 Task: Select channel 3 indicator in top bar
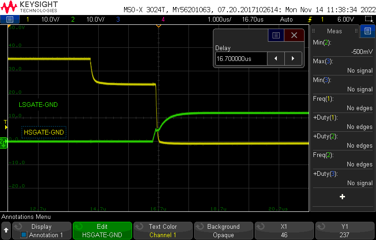pos(118,19)
